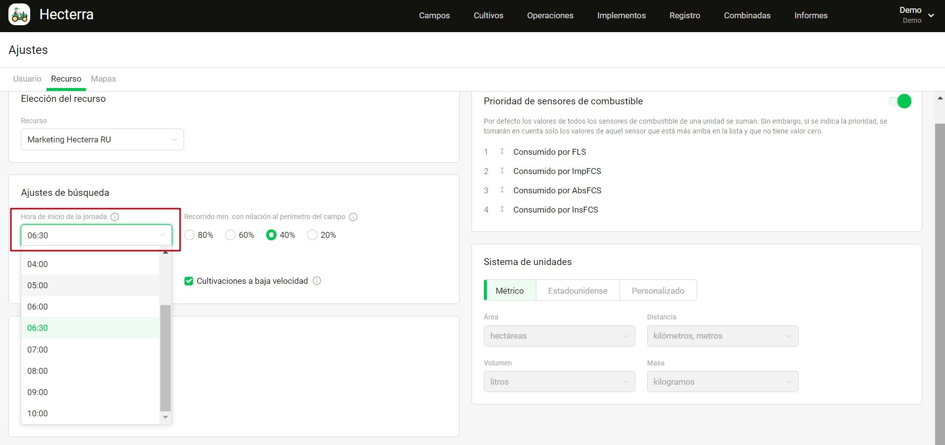Open the Marketing Hecterra RU resource dropdown
Screen dimensions: 945x445
tap(102, 139)
